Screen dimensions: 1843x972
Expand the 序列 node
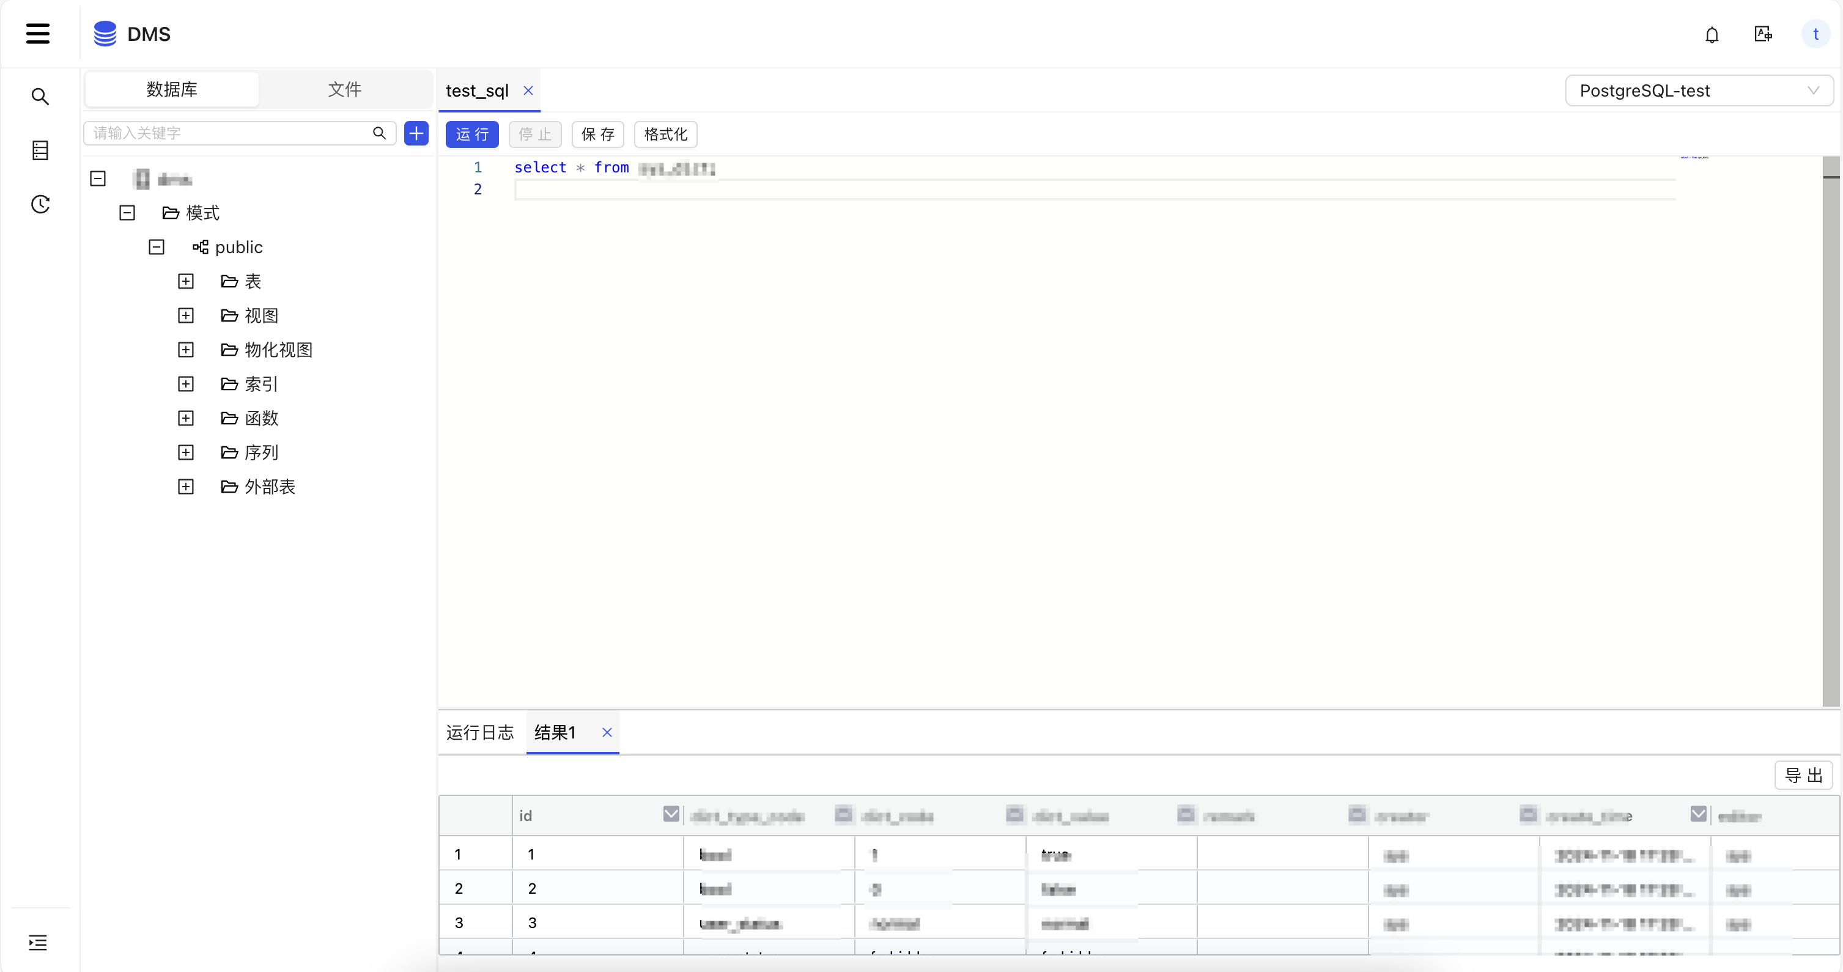click(x=186, y=453)
